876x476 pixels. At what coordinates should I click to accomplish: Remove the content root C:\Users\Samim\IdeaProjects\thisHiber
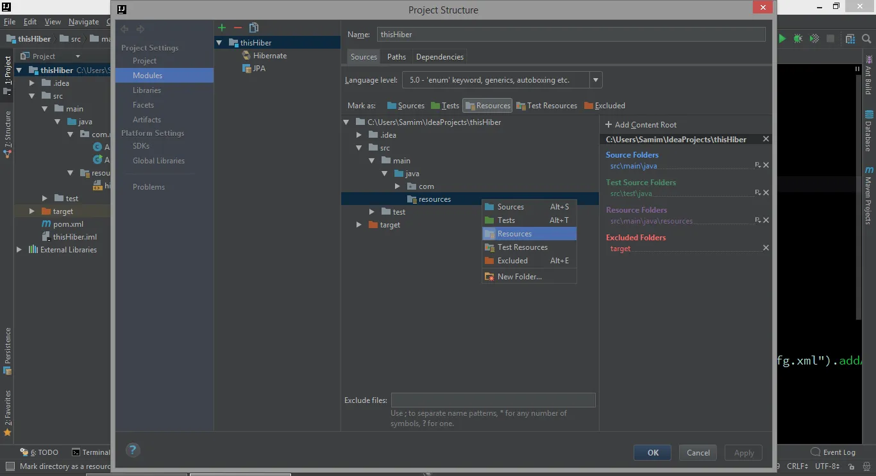766,139
